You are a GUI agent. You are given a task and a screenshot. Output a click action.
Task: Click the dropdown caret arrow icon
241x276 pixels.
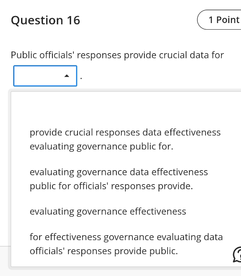(66, 76)
